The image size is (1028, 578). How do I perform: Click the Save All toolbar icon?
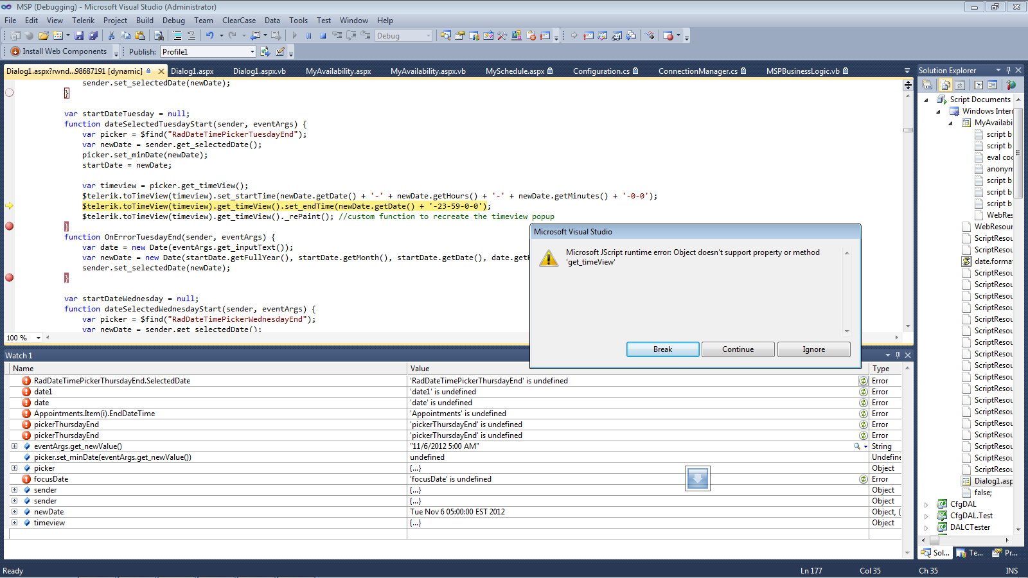(x=93, y=36)
